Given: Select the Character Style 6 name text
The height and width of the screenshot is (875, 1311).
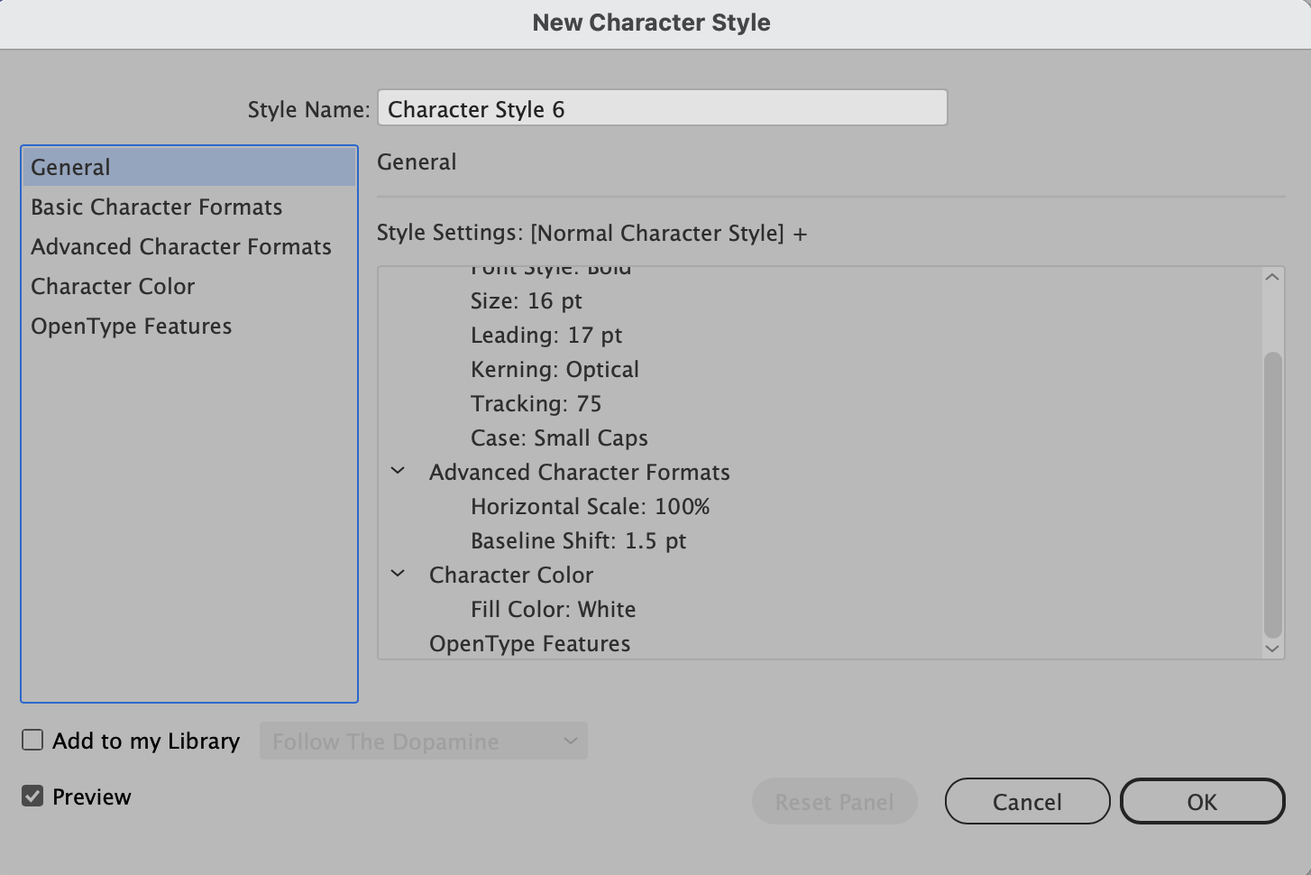Looking at the screenshot, I should (x=475, y=108).
